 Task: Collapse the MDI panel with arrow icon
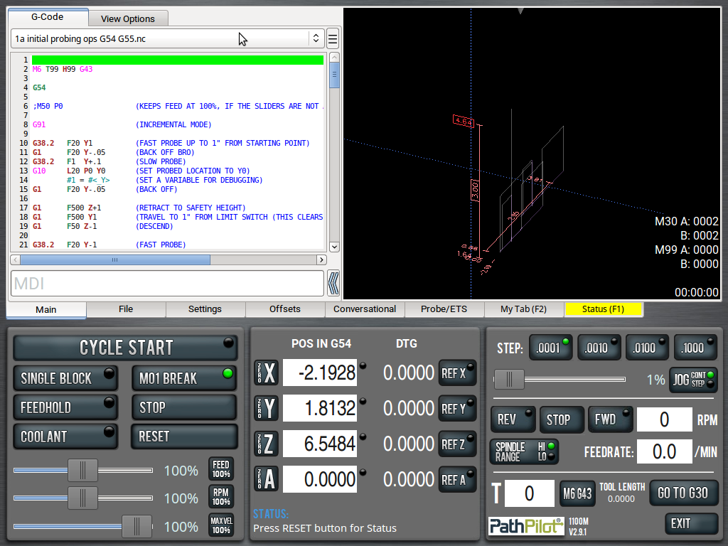tap(333, 284)
